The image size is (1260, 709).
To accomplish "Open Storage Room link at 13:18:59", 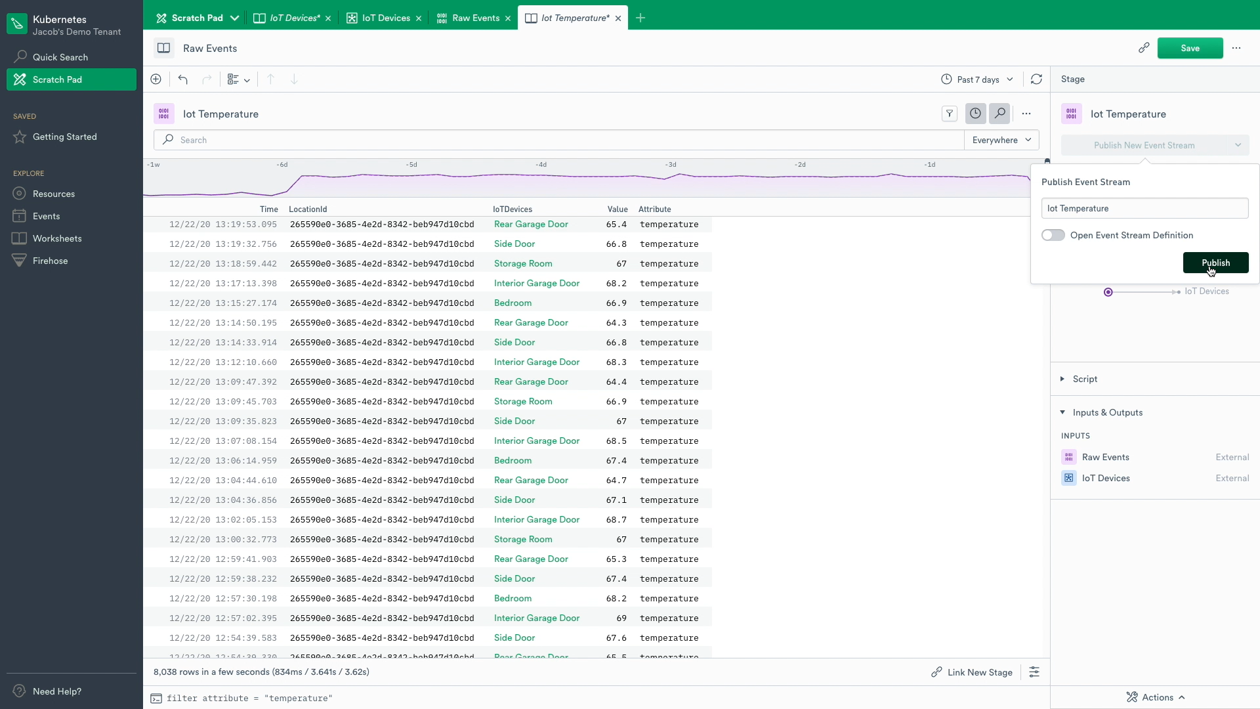I will click(523, 263).
